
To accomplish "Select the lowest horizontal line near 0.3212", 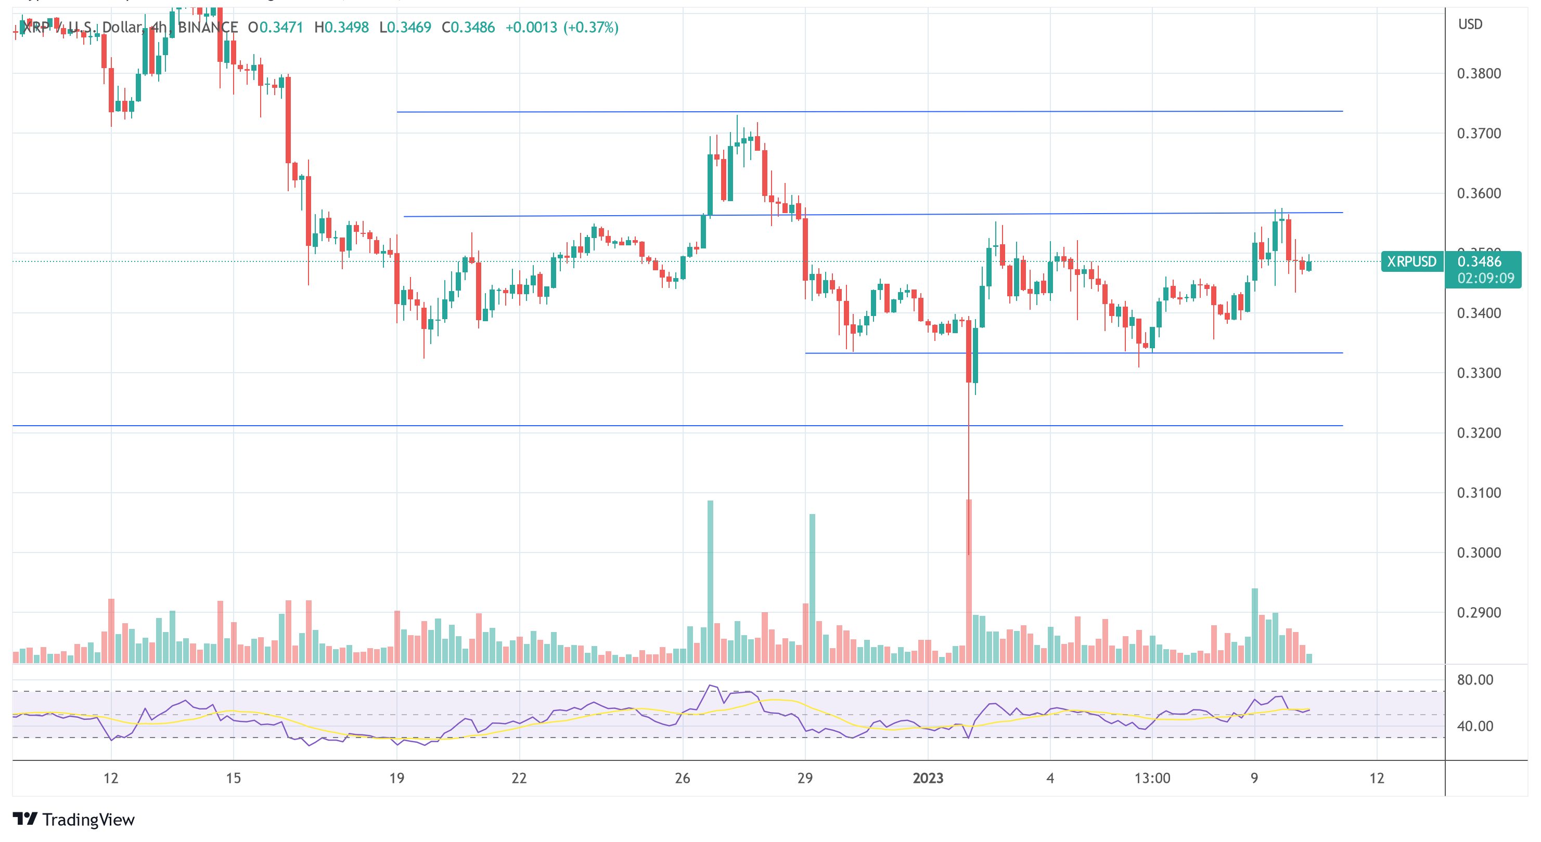I will (x=678, y=426).
